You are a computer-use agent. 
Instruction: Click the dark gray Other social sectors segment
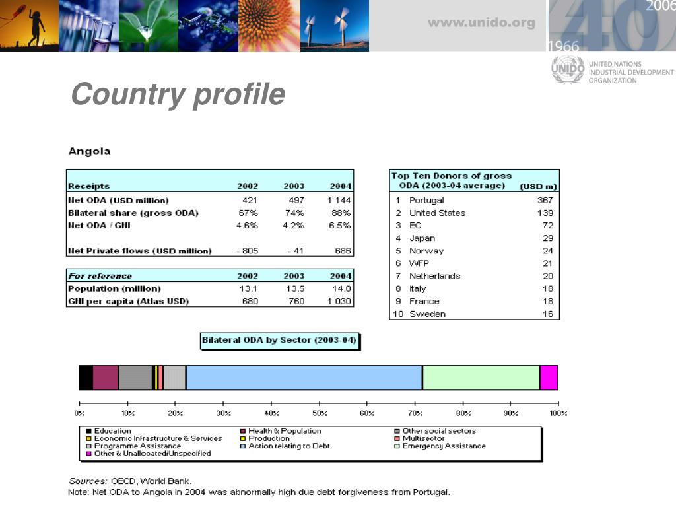(135, 378)
